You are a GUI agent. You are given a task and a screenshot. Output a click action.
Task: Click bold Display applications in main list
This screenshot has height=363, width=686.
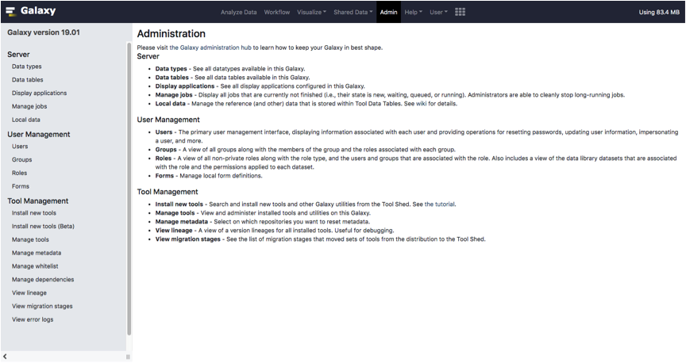(185, 86)
